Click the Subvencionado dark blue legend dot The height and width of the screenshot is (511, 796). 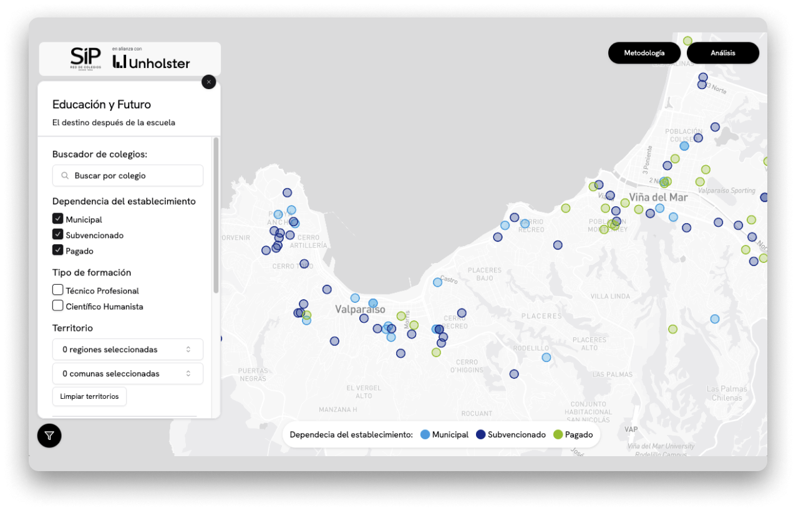480,434
